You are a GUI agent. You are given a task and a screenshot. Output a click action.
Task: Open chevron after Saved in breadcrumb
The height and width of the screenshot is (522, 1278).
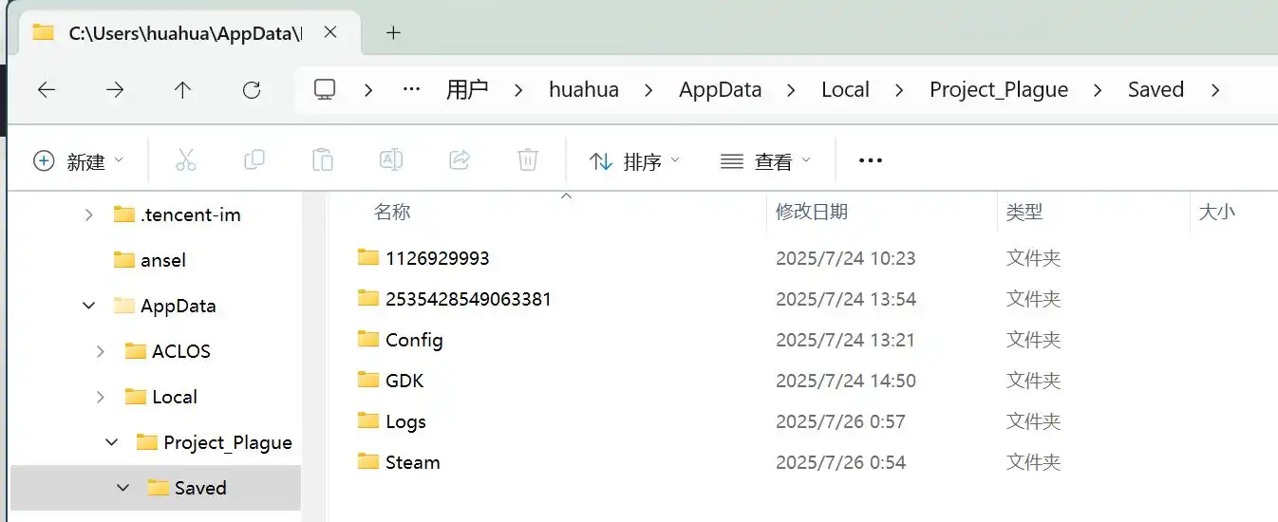[x=1215, y=90]
